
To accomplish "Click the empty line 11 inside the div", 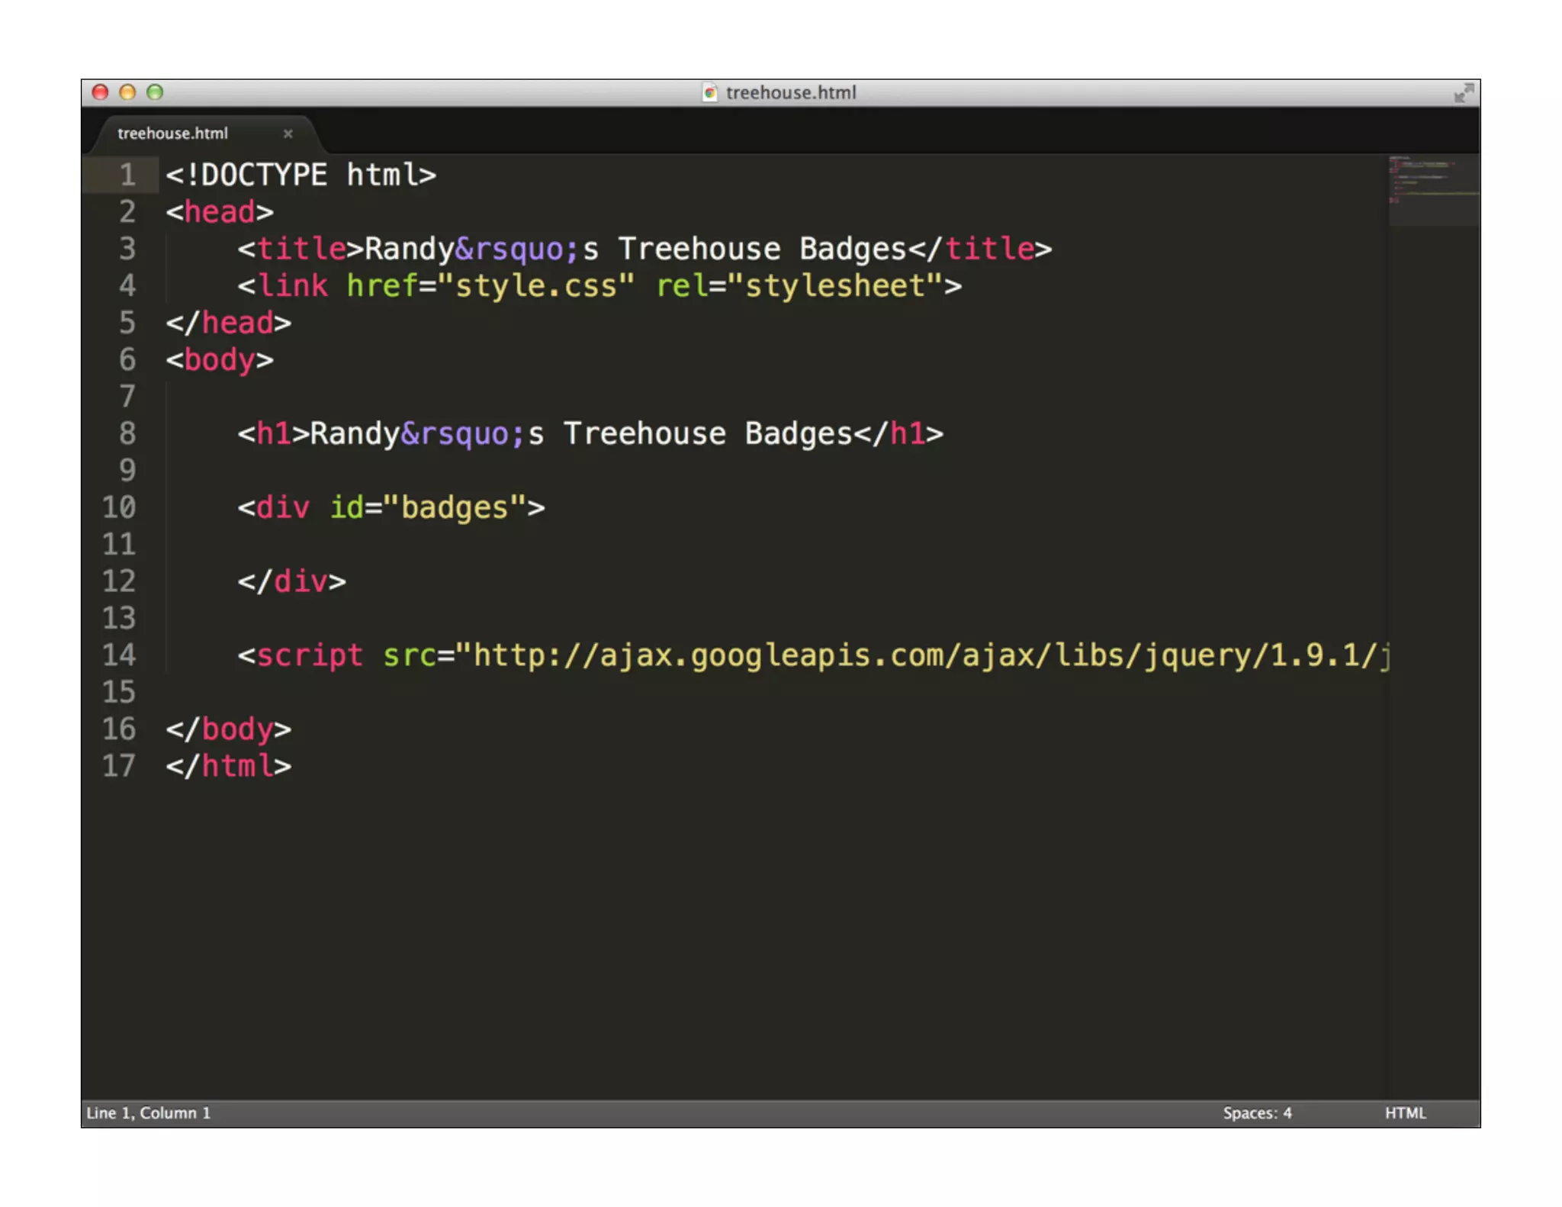I will pos(774,545).
